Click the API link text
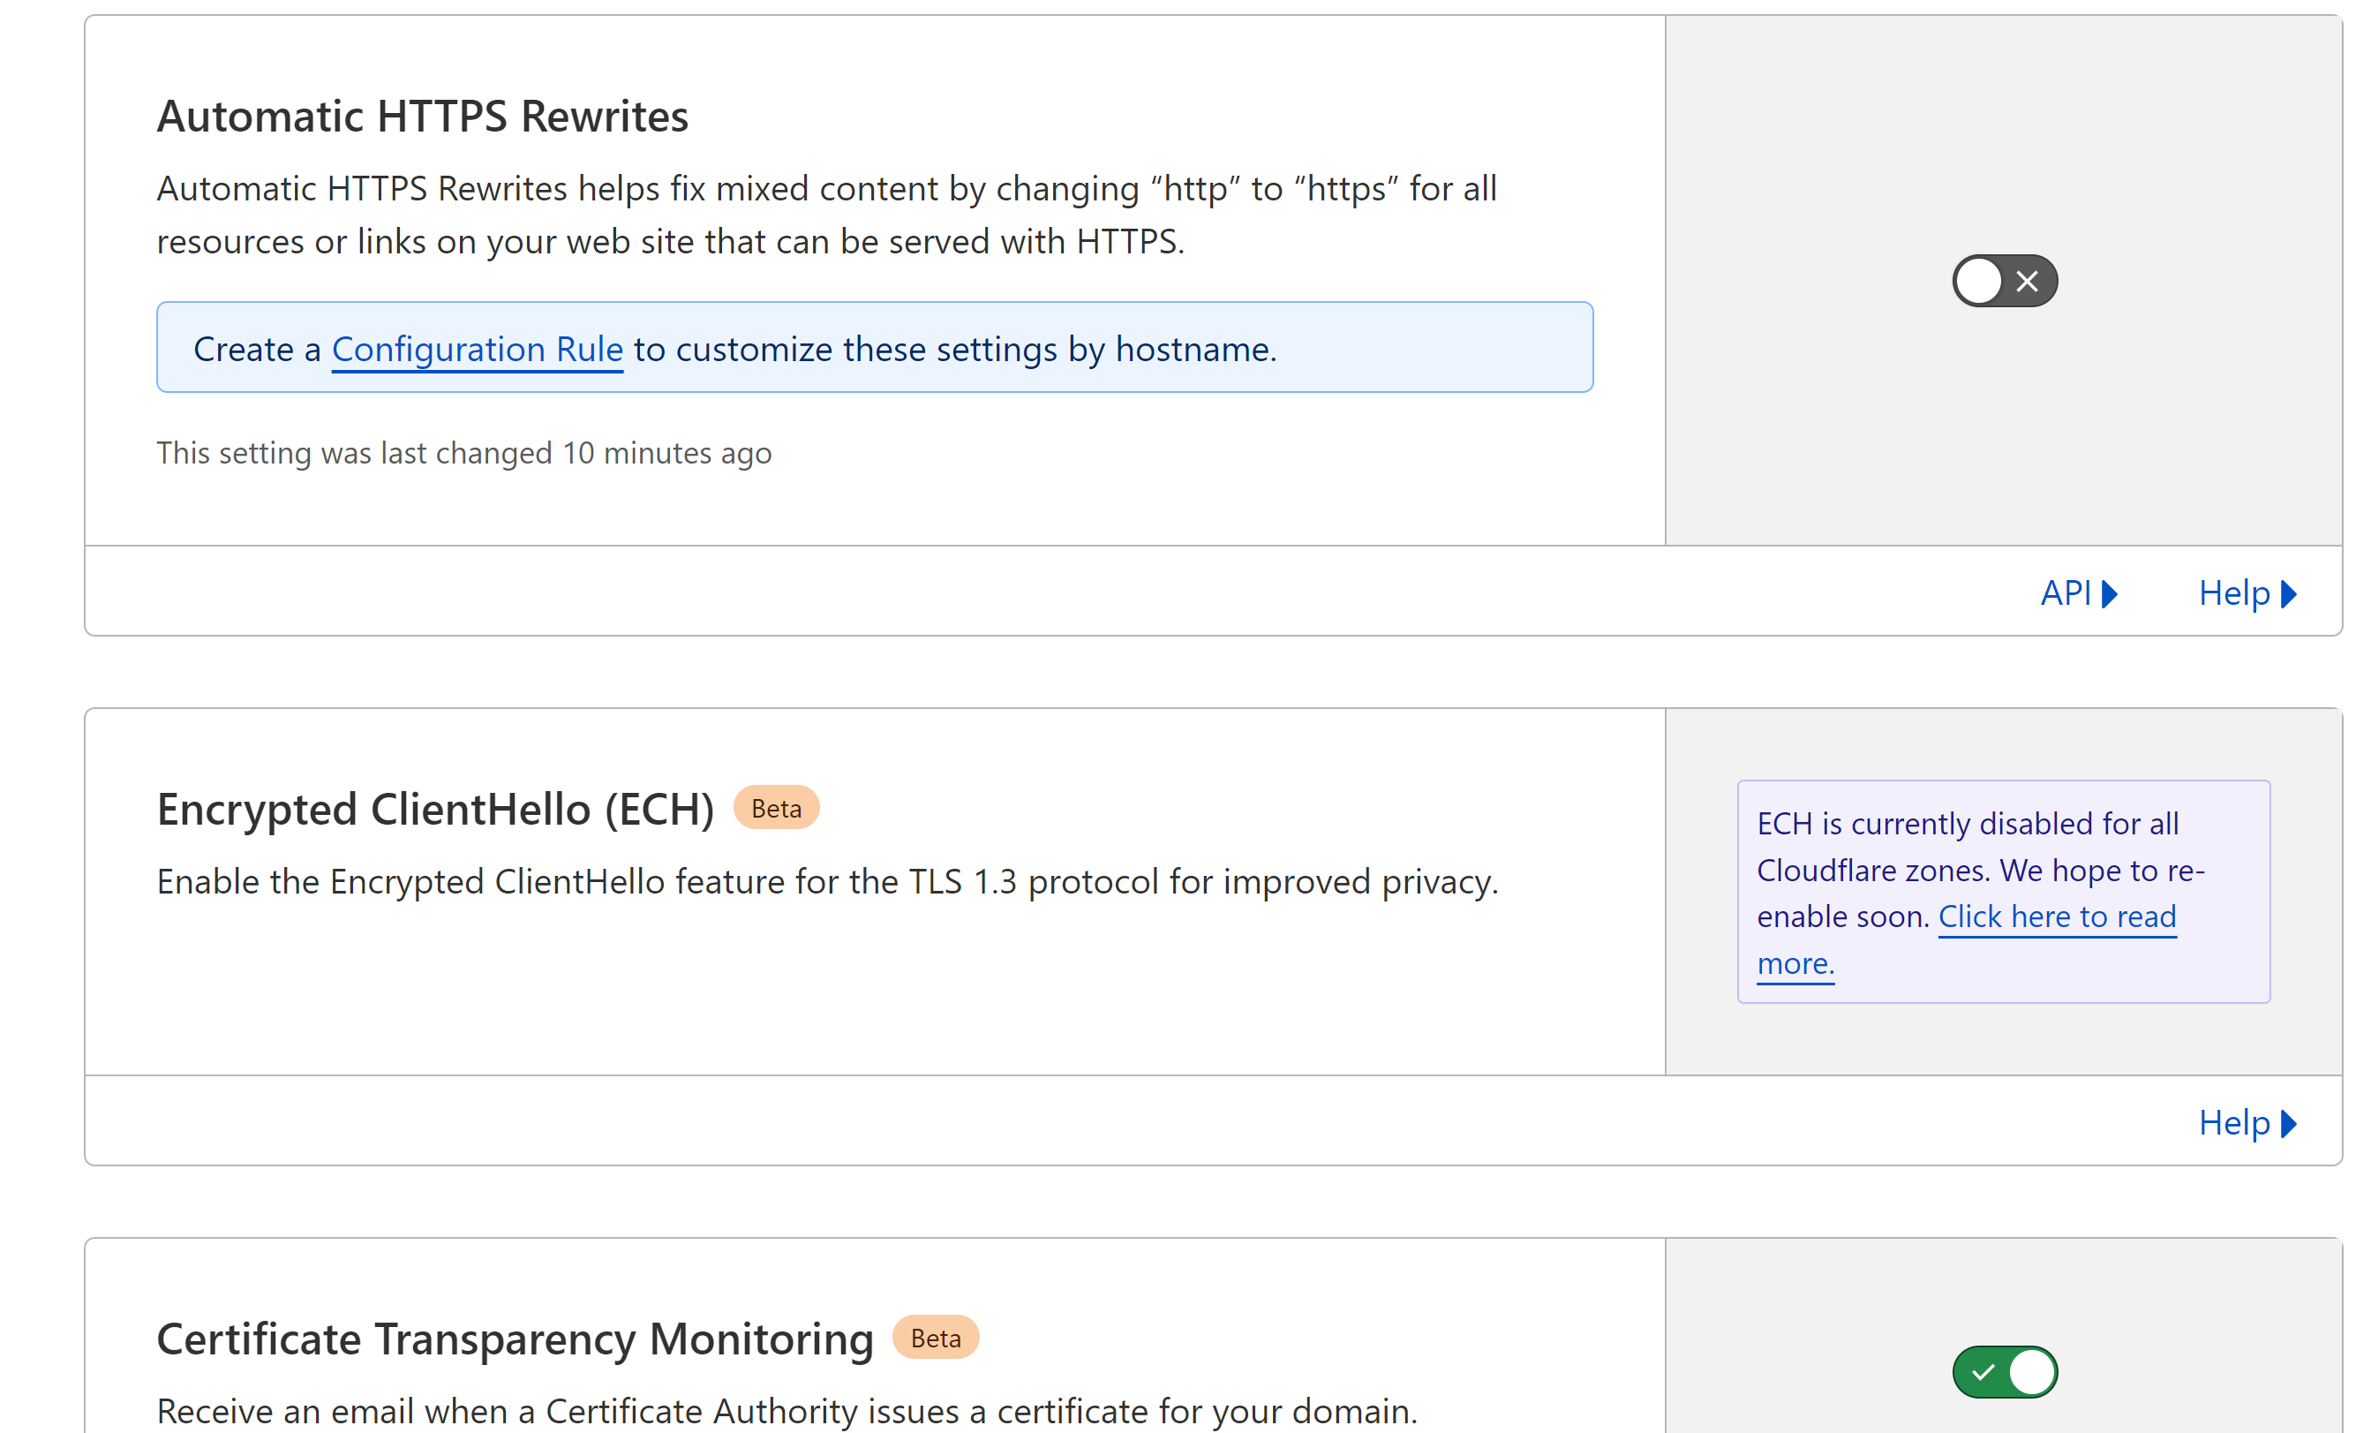 (2065, 592)
